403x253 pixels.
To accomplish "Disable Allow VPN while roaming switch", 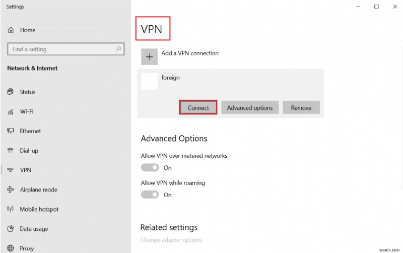I will (x=150, y=195).
